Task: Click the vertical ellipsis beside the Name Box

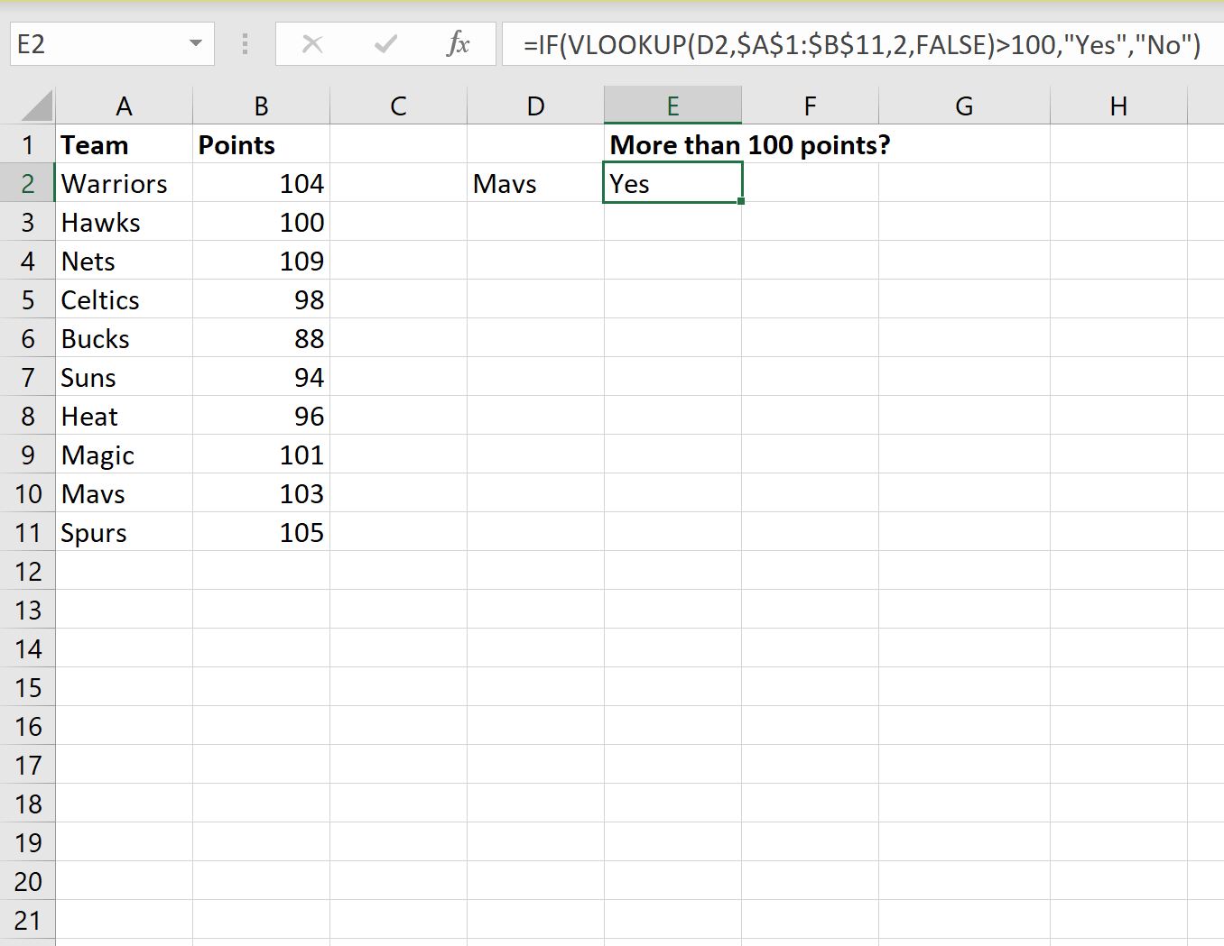Action: tap(244, 43)
